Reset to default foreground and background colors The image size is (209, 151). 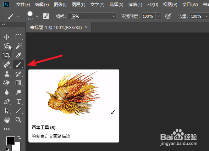(7, 149)
